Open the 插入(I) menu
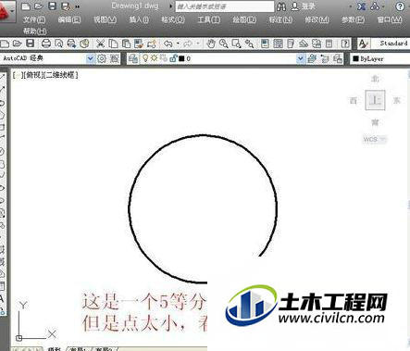Image resolution: width=410 pixels, height=351 pixels. click(x=139, y=19)
